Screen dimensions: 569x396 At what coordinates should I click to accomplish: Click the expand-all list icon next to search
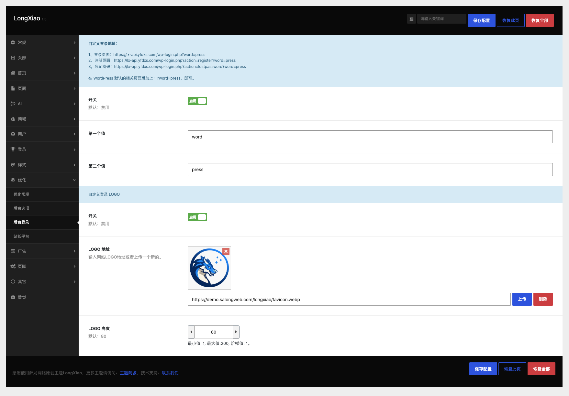point(411,19)
